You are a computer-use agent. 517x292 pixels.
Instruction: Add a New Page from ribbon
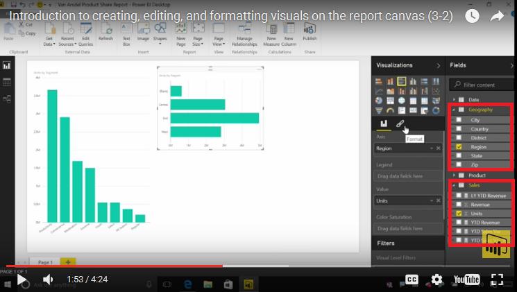[180, 34]
